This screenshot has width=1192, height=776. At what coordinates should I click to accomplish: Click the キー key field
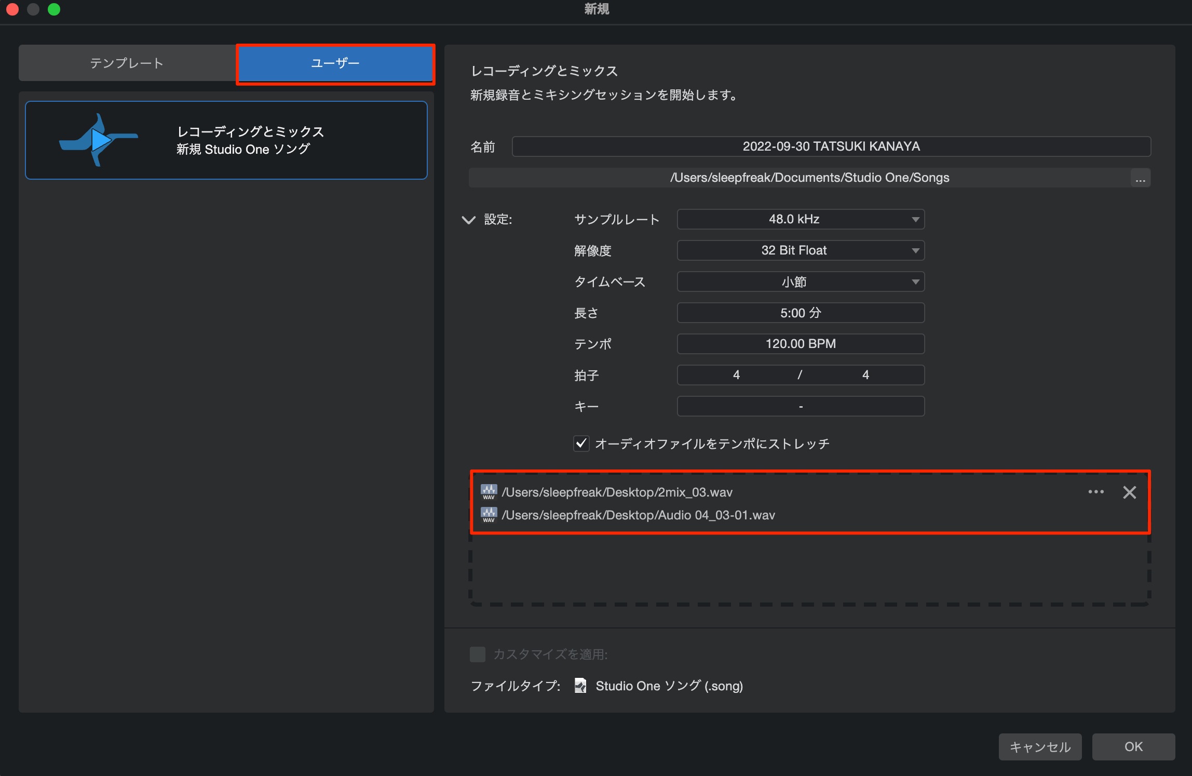801,406
